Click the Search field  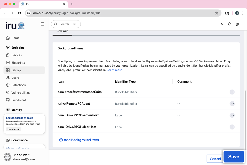click(x=66, y=24)
